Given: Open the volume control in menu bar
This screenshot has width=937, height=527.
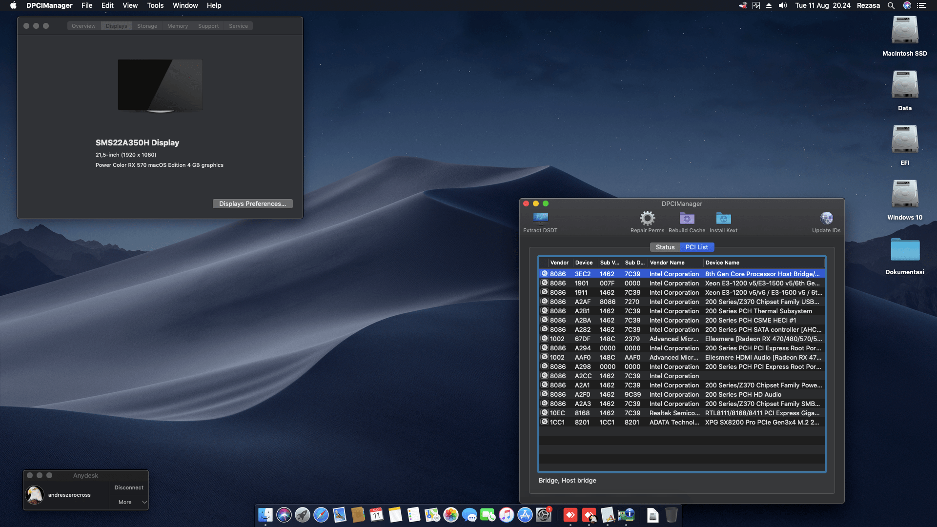Looking at the screenshot, I should (783, 5).
